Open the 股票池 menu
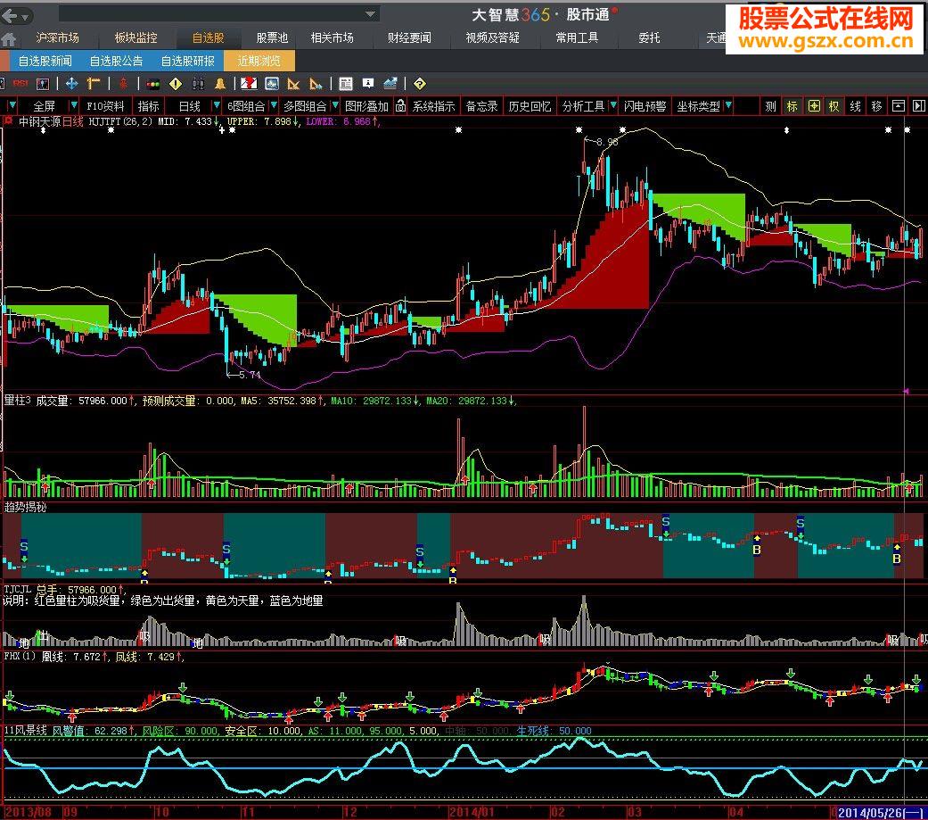This screenshot has width=928, height=820. [272, 37]
